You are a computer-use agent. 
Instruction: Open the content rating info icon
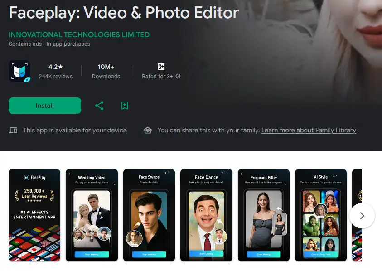point(178,76)
